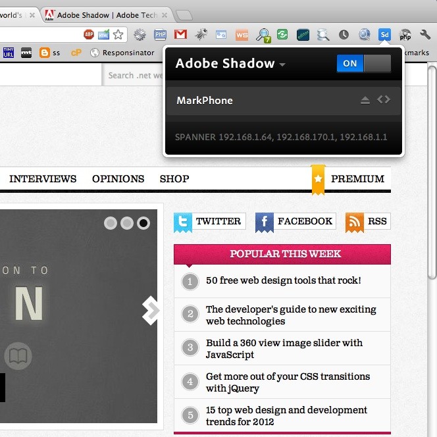Screen dimensions: 437x437
Task: Click the Adblock Plus ABP icon
Action: tap(89, 35)
